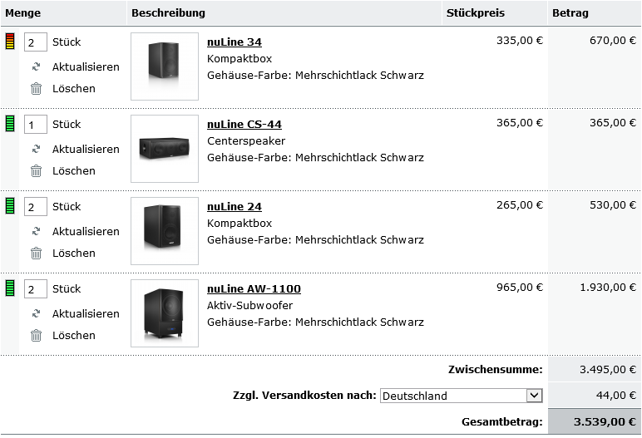
Task: Click green availability indicator for nuLine AW-1100
Action: click(10, 288)
